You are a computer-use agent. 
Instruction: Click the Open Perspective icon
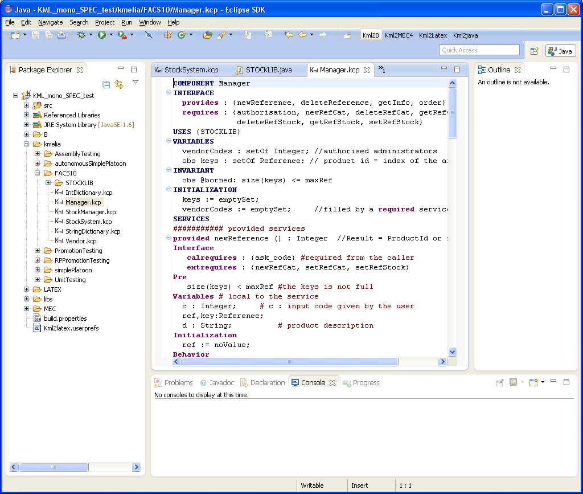click(x=534, y=51)
